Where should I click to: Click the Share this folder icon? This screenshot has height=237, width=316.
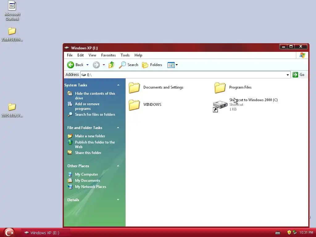point(70,152)
